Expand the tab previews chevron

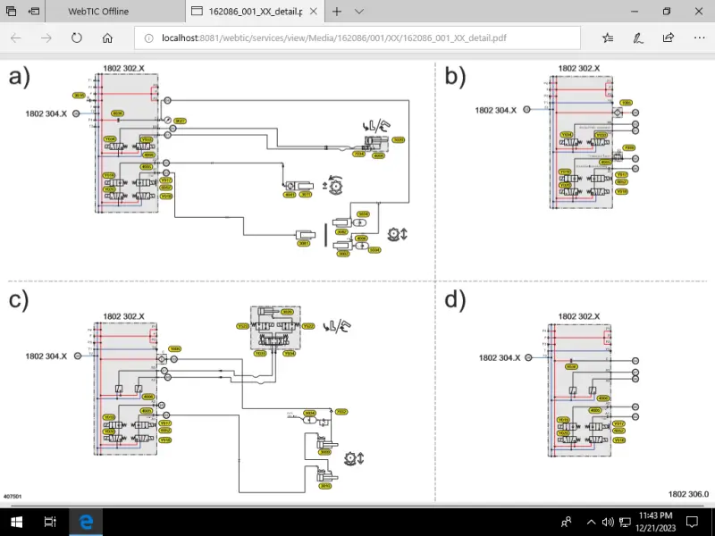click(359, 12)
